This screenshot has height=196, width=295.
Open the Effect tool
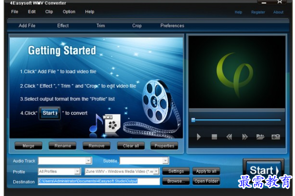coord(63,26)
